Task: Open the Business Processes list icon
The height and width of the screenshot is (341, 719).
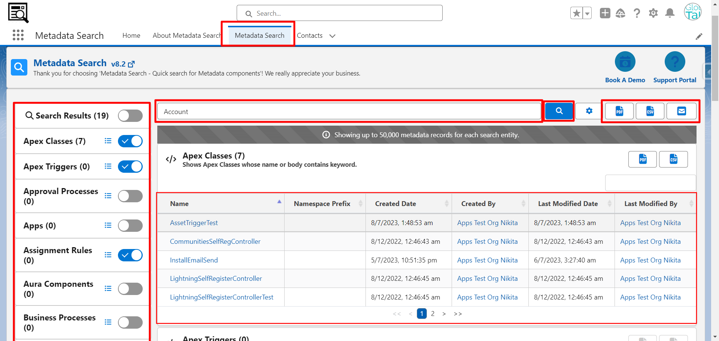Action: (x=108, y=322)
